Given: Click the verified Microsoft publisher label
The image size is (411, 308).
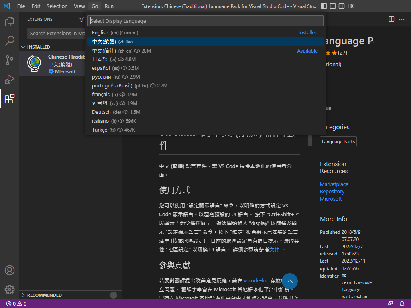Looking at the screenshot, I should (62, 72).
